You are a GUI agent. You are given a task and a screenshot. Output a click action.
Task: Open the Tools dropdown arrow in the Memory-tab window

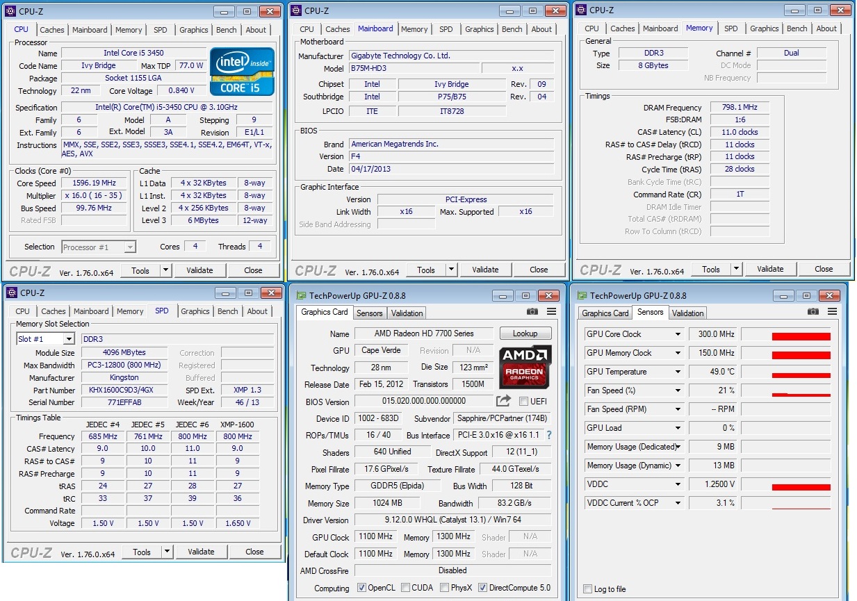pos(736,269)
